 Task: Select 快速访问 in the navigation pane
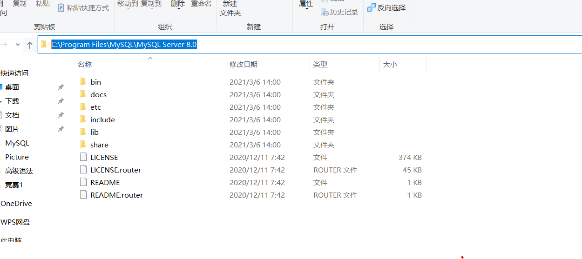(14, 73)
